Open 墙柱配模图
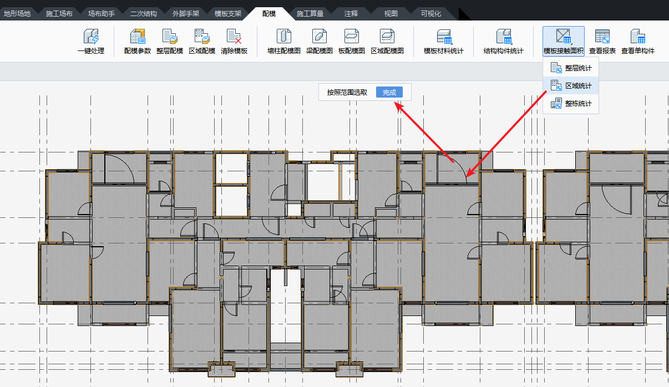The image size is (669, 387). point(284,42)
